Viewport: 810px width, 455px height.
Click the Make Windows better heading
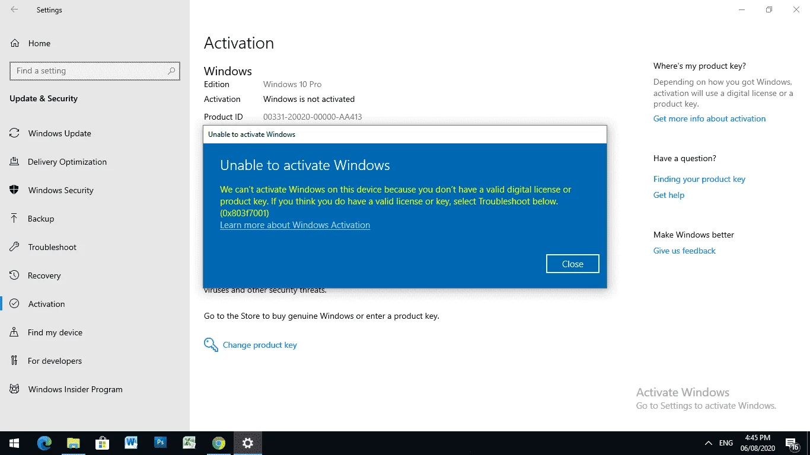click(694, 235)
